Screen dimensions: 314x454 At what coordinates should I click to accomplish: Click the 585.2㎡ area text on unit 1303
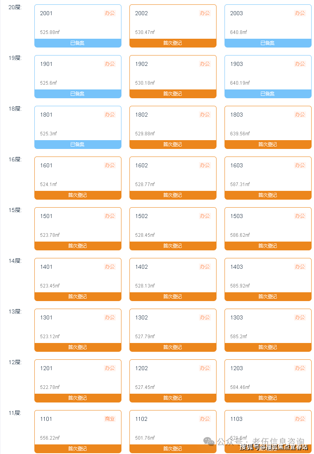click(x=238, y=337)
